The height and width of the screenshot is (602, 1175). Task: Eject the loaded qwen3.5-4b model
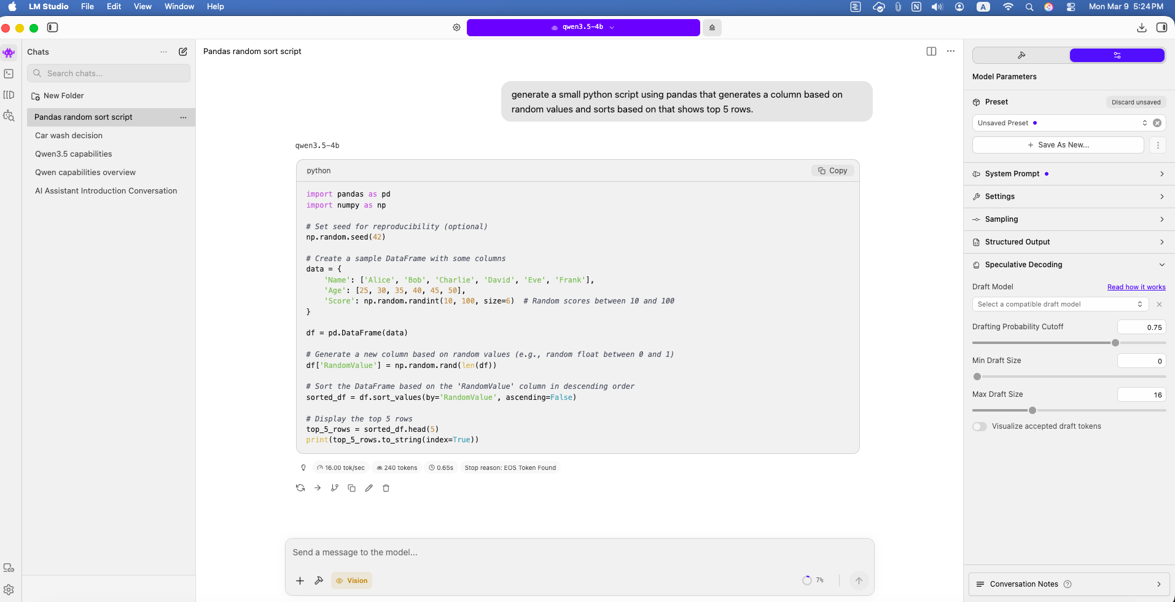(712, 28)
